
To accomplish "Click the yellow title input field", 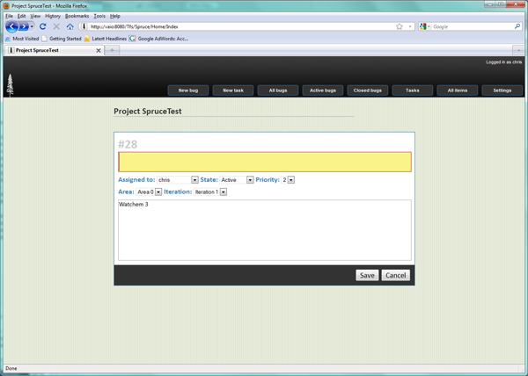I will coord(265,162).
